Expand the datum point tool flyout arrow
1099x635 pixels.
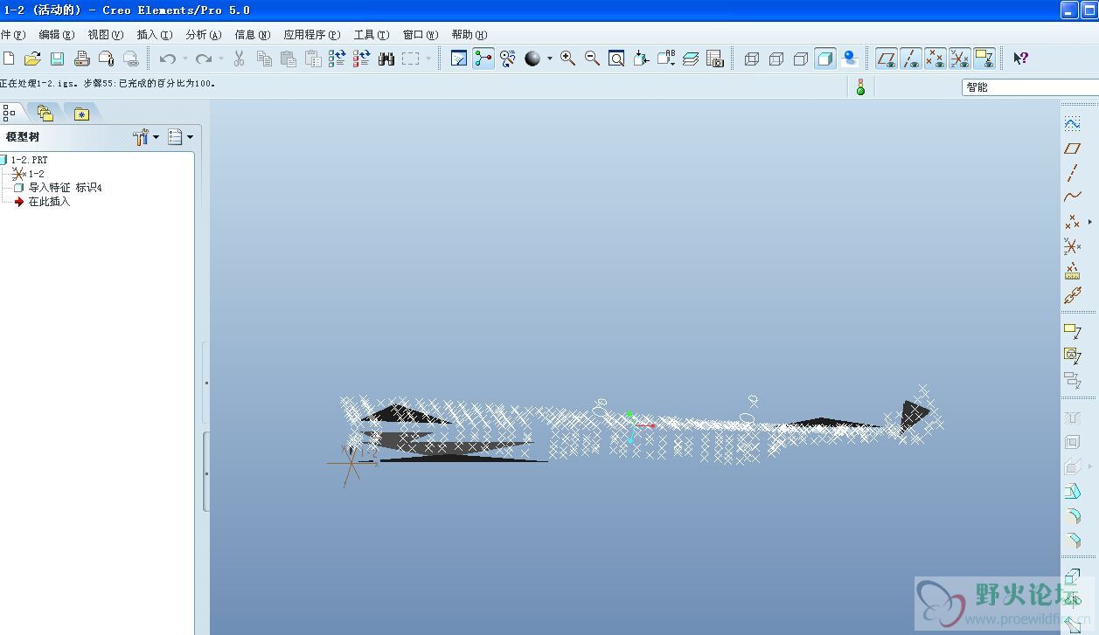coord(1089,222)
